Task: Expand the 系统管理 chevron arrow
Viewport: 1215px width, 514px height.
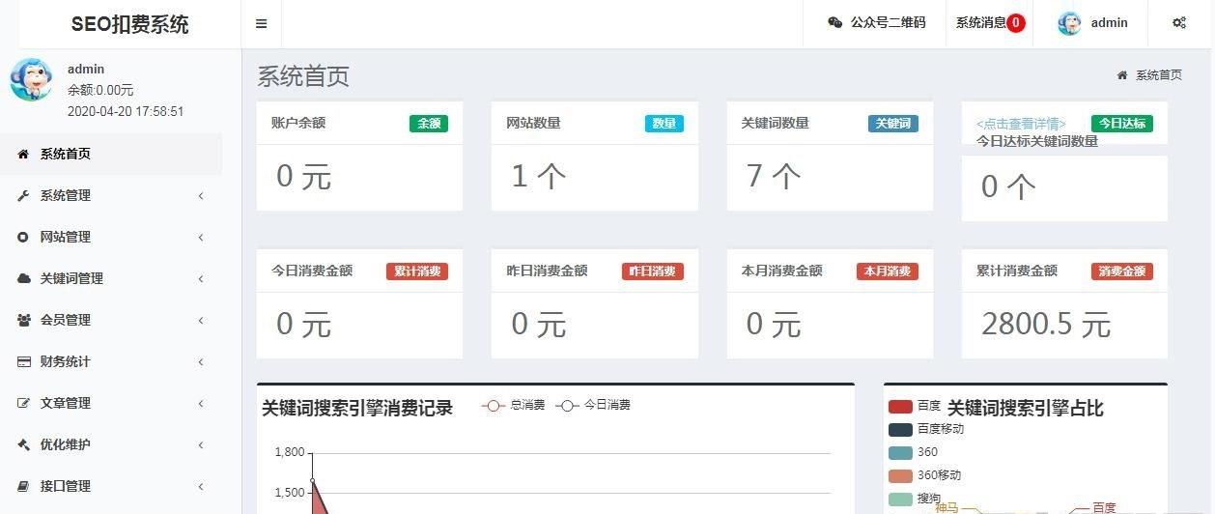Action: pos(201,196)
